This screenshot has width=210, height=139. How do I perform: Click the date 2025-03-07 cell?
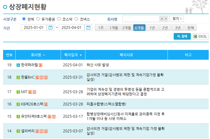tap(73, 131)
